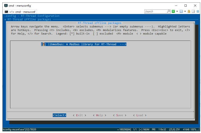
Task: Toggle the NUM indicator in status bar
Action: [146, 129]
